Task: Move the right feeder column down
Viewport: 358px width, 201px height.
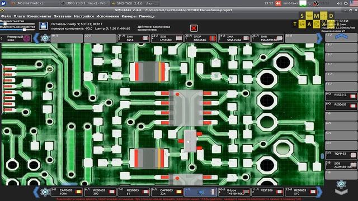Action: (341, 192)
